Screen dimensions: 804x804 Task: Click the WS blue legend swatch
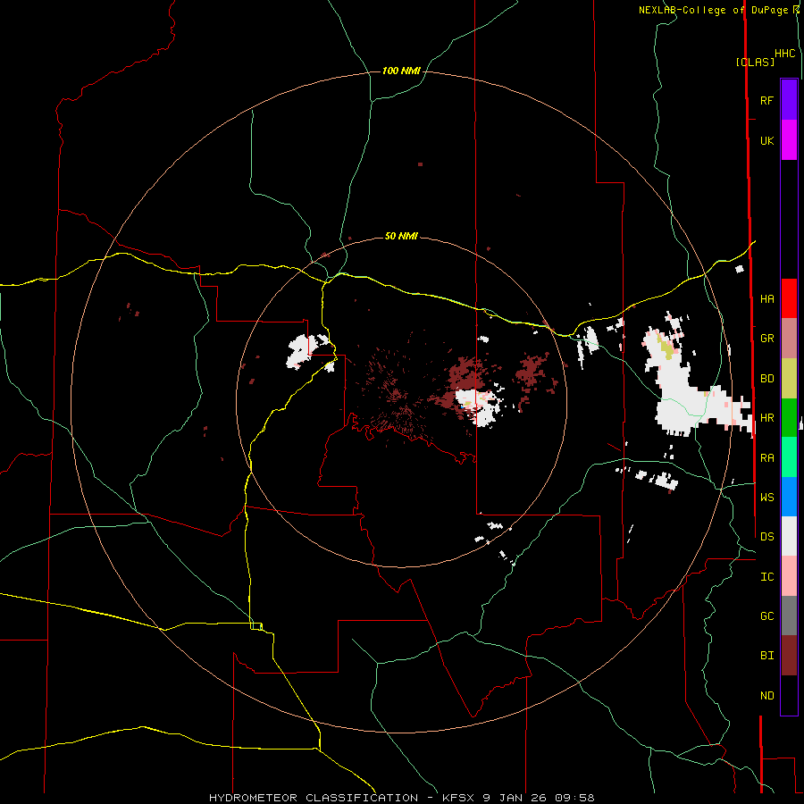[x=789, y=497]
